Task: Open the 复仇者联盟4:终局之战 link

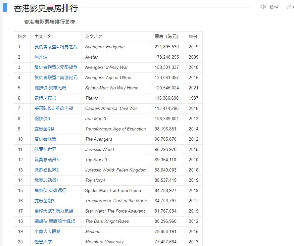Action: [x=56, y=47]
